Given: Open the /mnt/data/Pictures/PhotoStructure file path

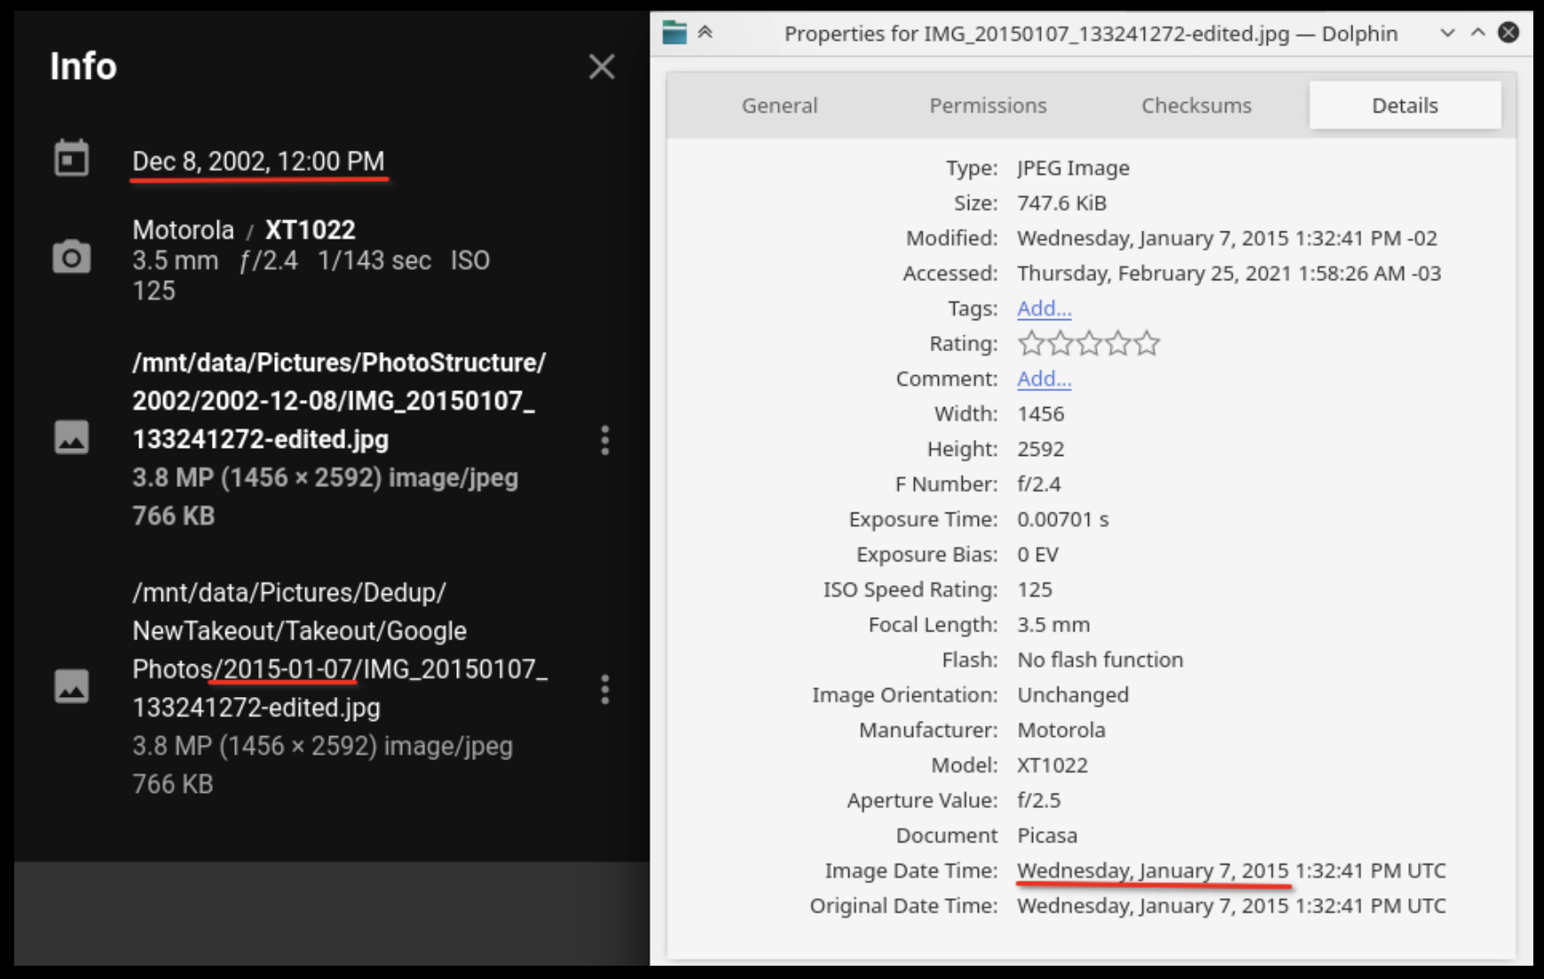Looking at the screenshot, I should point(339,401).
